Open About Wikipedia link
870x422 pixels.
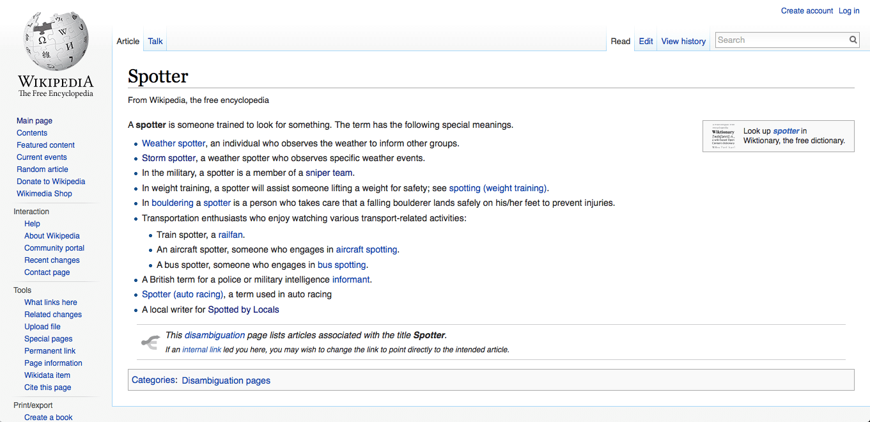coord(52,236)
